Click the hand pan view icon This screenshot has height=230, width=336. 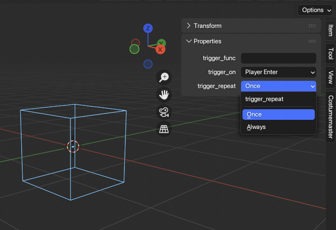[164, 95]
